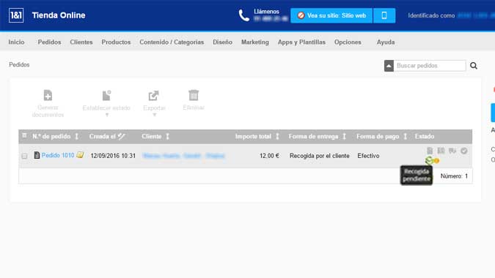Open the Productos menu
The height and width of the screenshot is (278, 495).
pos(116,42)
